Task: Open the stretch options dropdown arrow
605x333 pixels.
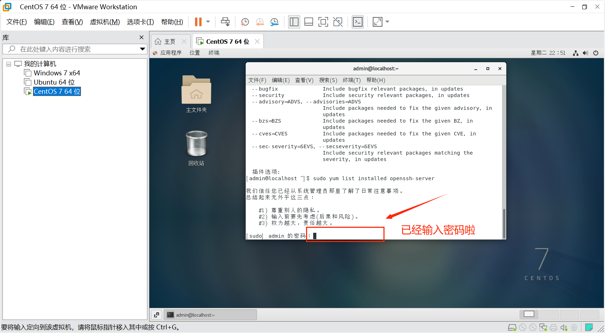Action: (387, 22)
